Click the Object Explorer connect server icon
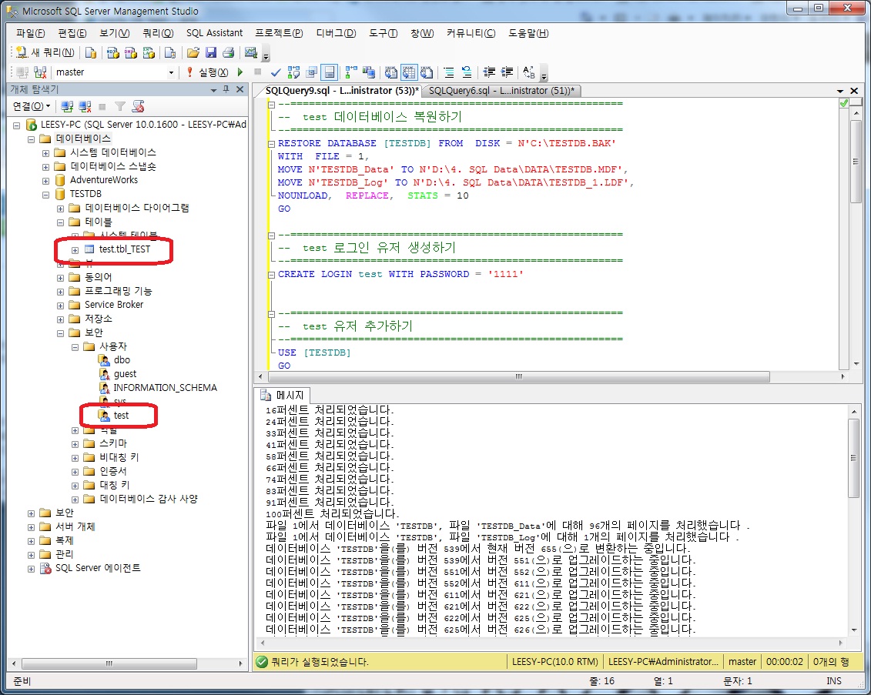Image resolution: width=871 pixels, height=695 pixels. (x=67, y=106)
